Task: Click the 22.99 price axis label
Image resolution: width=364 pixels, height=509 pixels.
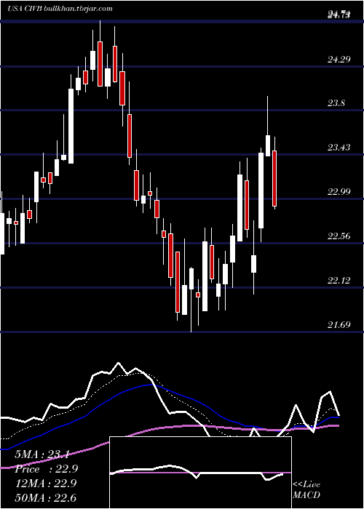Action: [339, 192]
